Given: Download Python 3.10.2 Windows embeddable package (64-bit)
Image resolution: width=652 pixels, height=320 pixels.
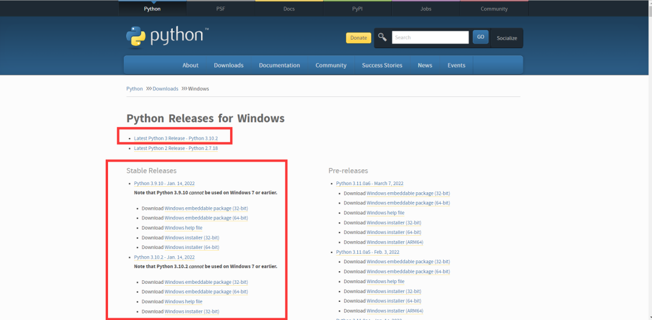Looking at the screenshot, I should point(206,292).
